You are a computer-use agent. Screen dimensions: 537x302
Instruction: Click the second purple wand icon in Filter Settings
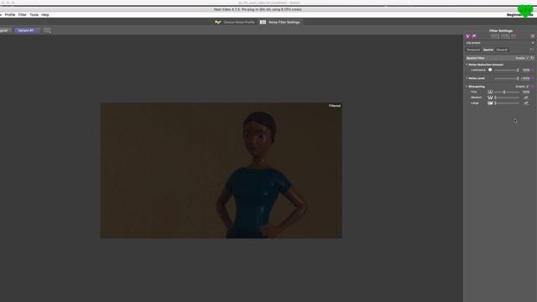point(474,36)
